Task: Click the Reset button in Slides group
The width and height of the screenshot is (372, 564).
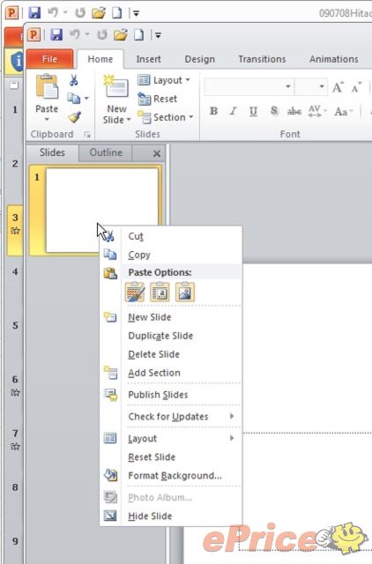Action: tap(158, 99)
